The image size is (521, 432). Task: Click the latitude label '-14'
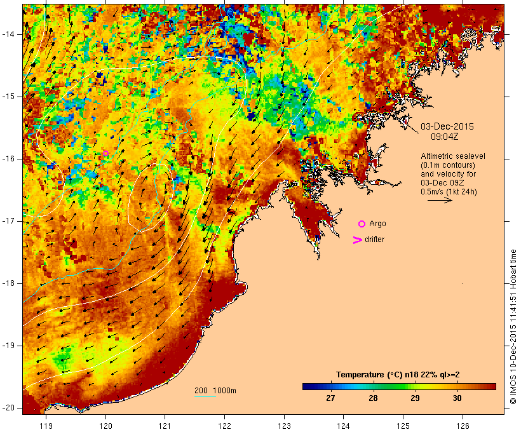[x=8, y=34]
